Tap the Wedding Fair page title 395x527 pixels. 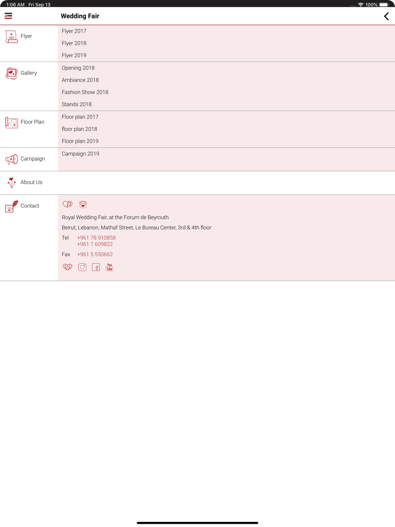80,16
